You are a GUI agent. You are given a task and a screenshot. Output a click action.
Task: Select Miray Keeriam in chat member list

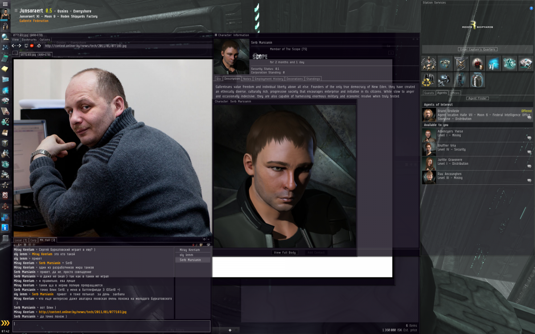tap(193, 250)
